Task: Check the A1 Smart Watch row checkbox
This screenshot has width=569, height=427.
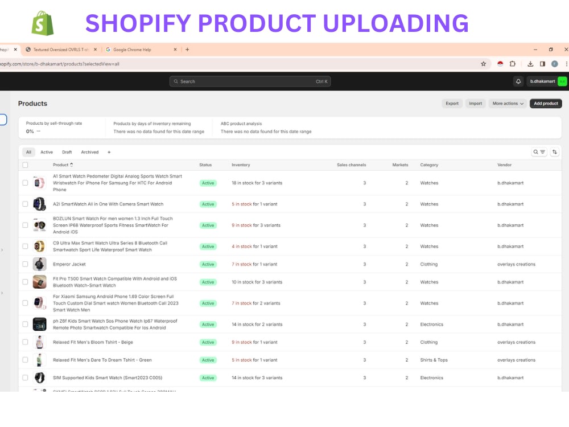Action: 25,183
